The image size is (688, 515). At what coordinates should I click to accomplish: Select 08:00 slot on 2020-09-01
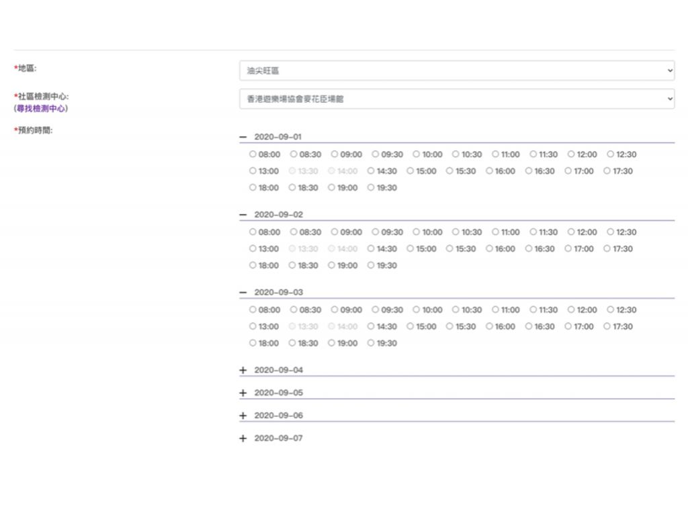pyautogui.click(x=253, y=154)
